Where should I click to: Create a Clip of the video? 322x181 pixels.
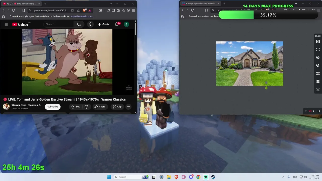pos(117,107)
